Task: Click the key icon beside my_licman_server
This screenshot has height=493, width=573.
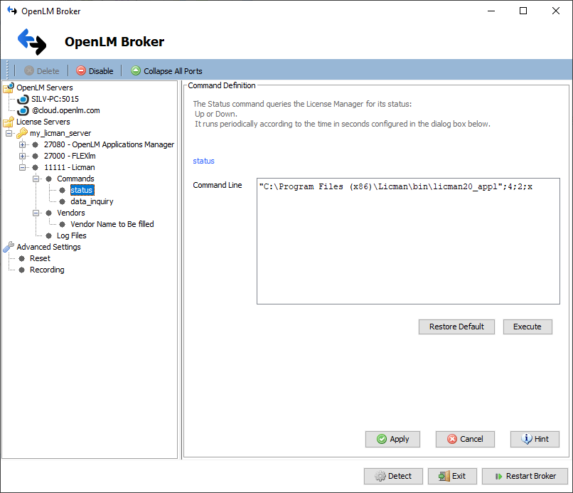Action: click(x=22, y=133)
